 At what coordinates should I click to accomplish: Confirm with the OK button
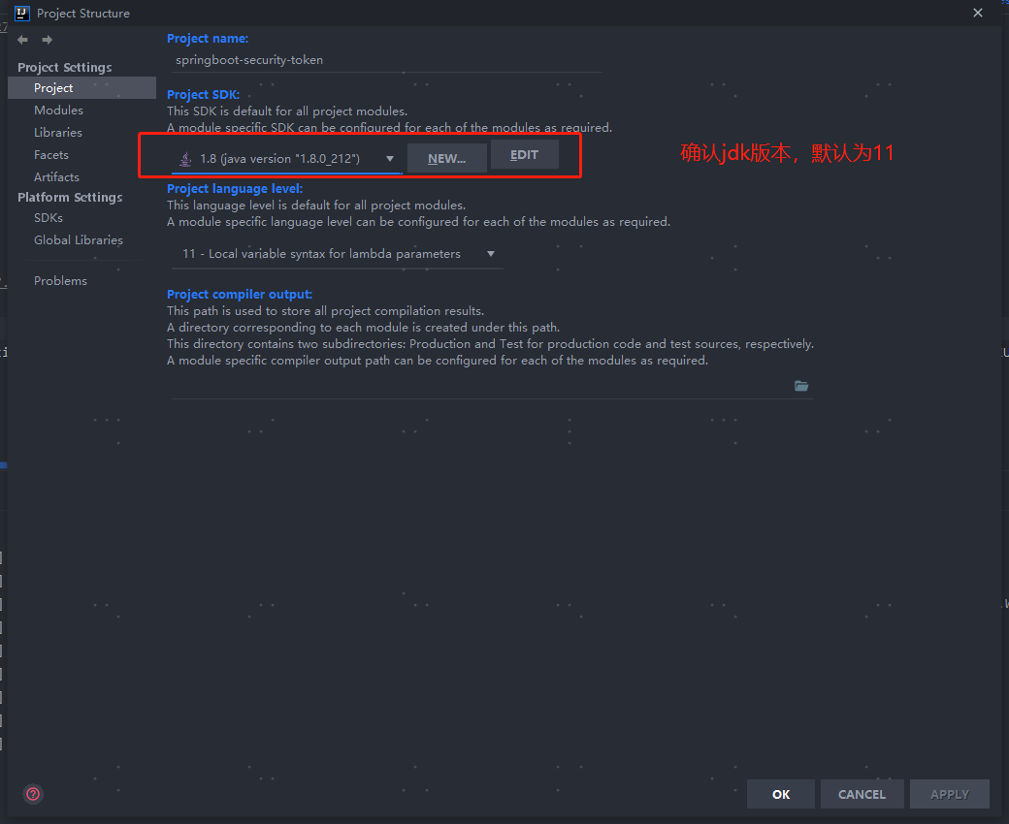[x=781, y=795]
